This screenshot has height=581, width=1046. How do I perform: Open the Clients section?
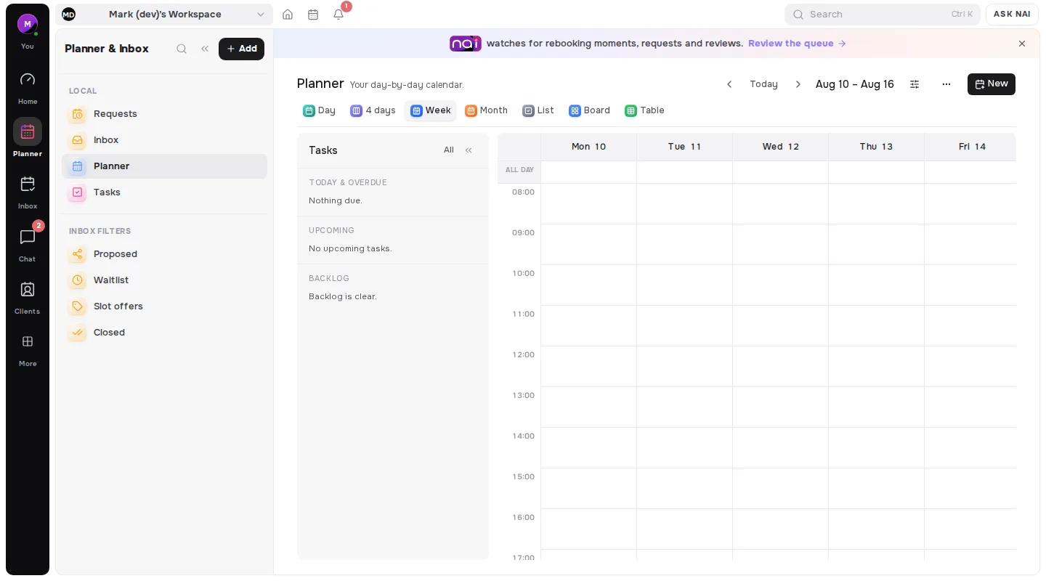(28, 296)
